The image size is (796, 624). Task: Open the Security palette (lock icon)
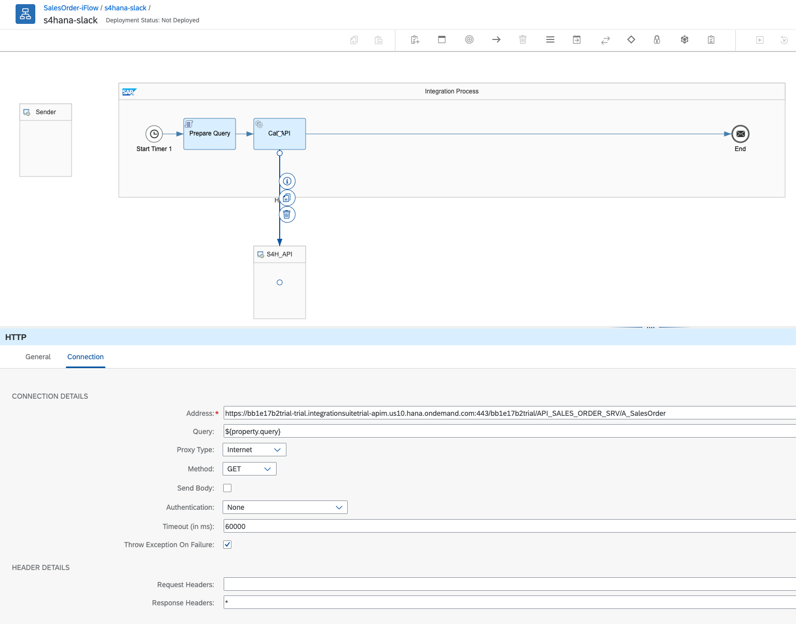[657, 39]
